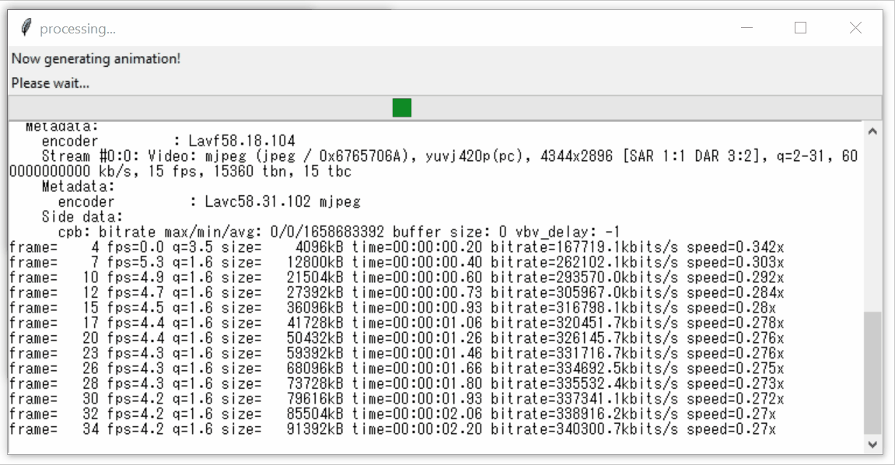The image size is (895, 465).
Task: Click the Python feather icon in the title bar
Action: pos(26,27)
